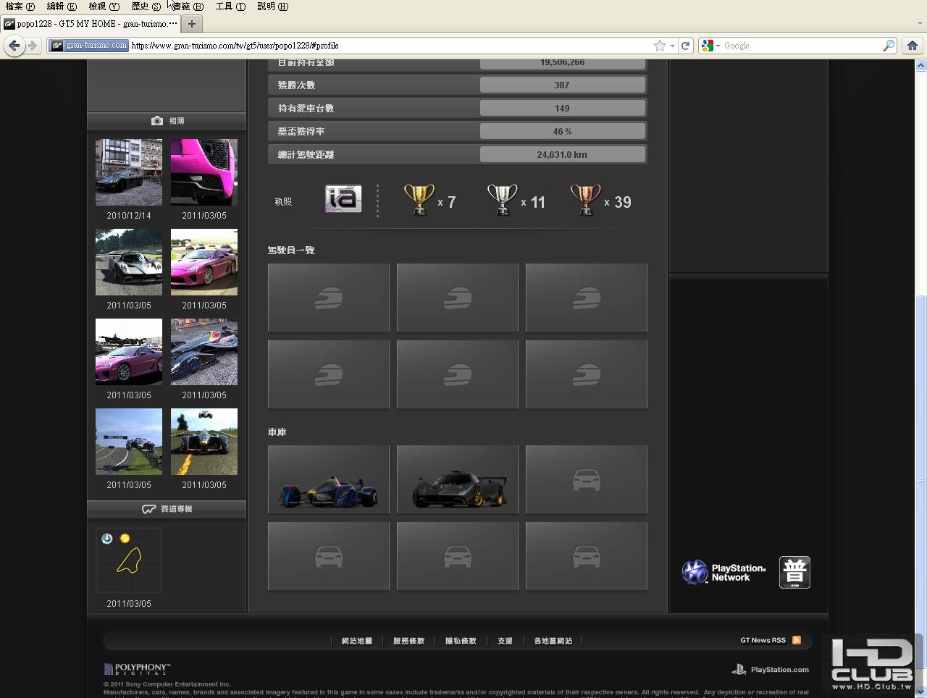Open the browser home page icon
This screenshot has height=698, width=927.
pyautogui.click(x=912, y=46)
